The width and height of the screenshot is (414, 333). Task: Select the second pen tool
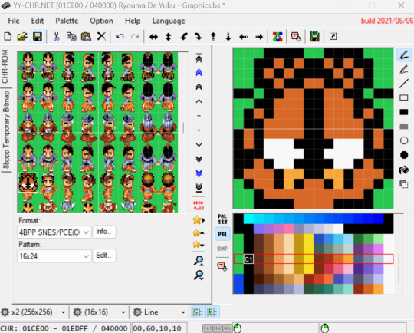click(404, 69)
